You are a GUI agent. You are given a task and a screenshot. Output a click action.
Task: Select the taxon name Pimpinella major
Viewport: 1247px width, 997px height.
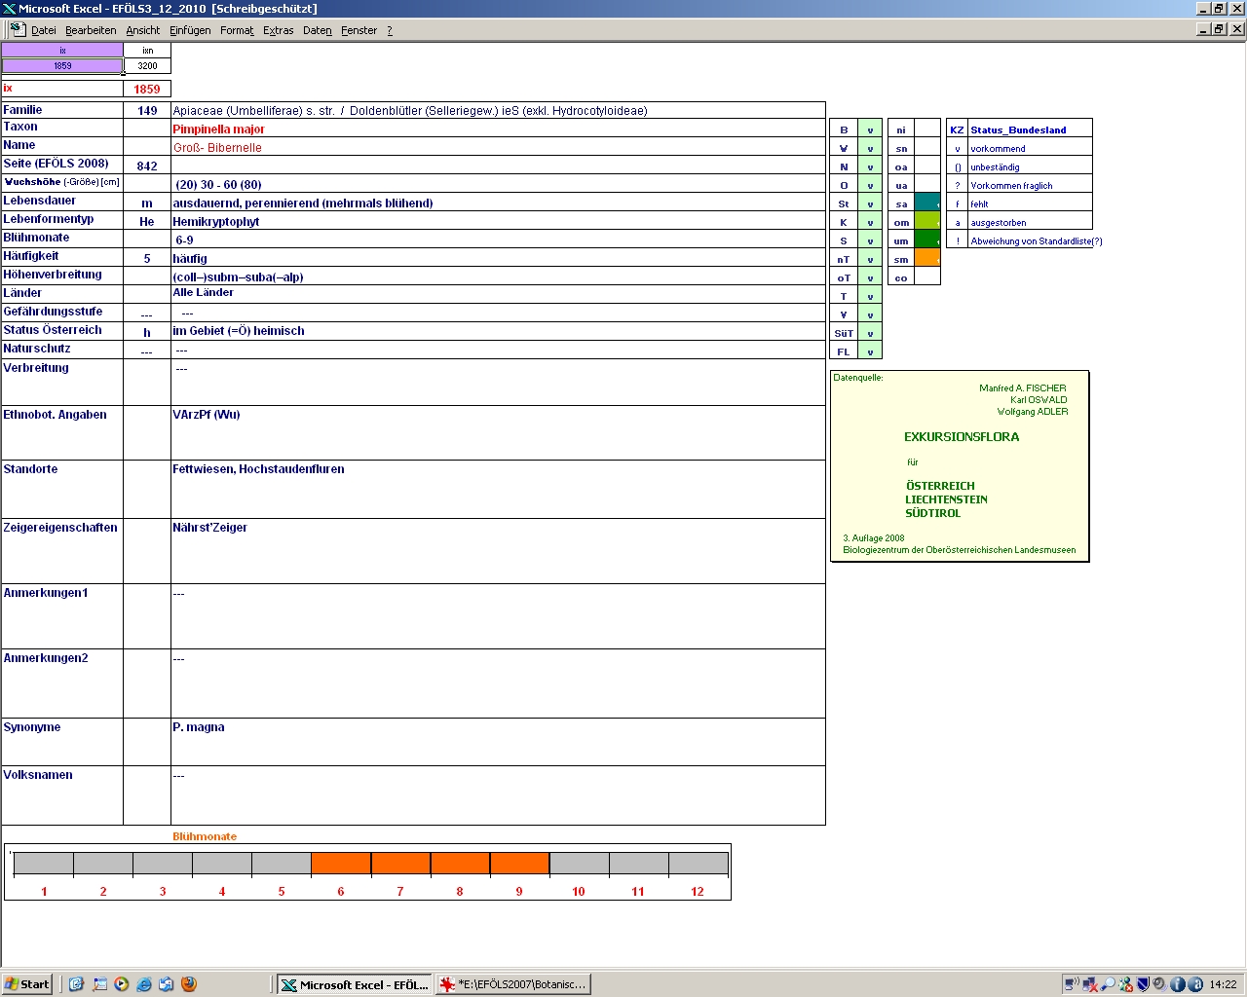click(218, 129)
